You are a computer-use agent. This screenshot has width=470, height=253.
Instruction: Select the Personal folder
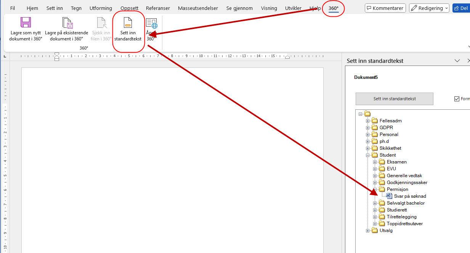[x=385, y=135]
